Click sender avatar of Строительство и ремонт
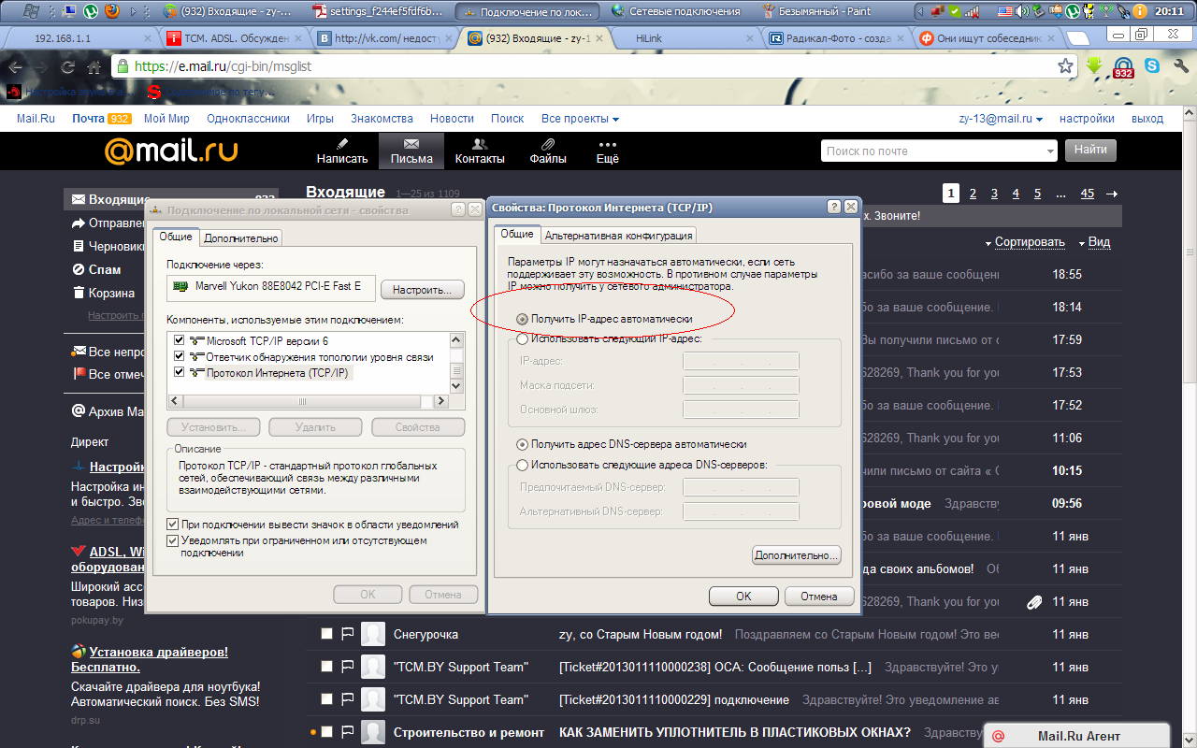The image size is (1197, 748). [373, 732]
